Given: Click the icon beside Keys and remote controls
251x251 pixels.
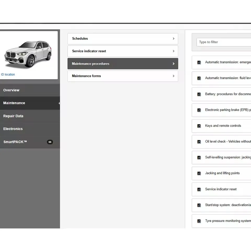Looking at the screenshot, I should click(x=199, y=126).
